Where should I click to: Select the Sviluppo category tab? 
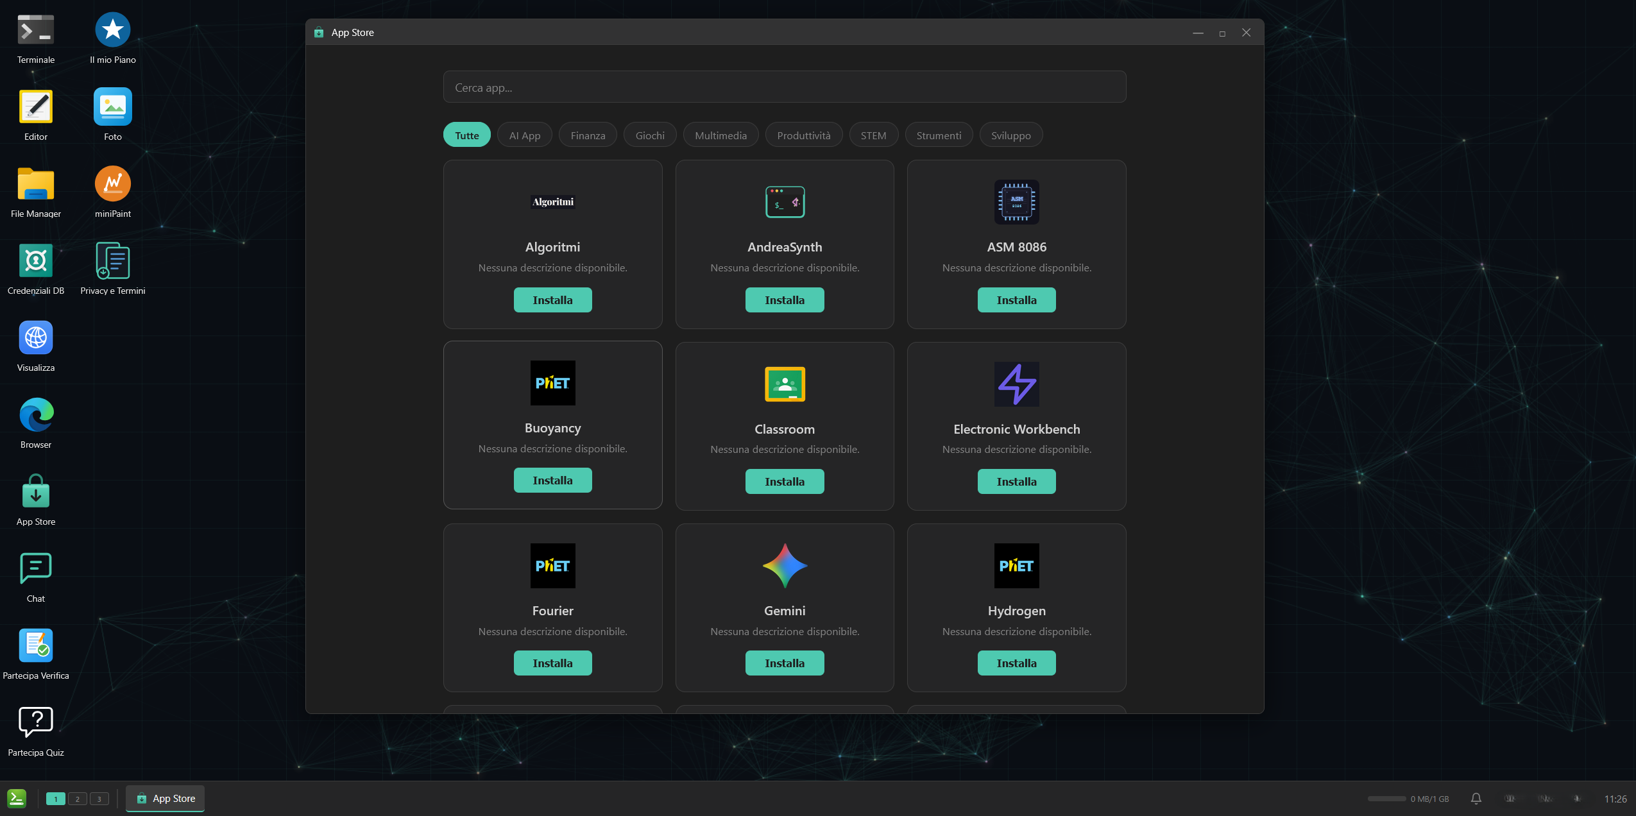[x=1010, y=134]
